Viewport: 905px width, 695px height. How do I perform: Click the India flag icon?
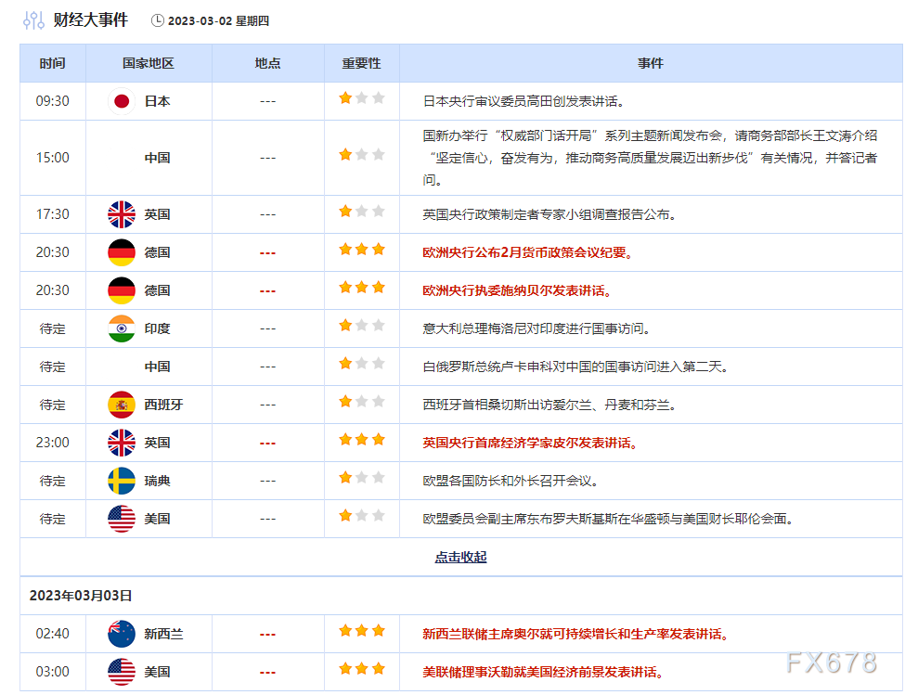[122, 328]
